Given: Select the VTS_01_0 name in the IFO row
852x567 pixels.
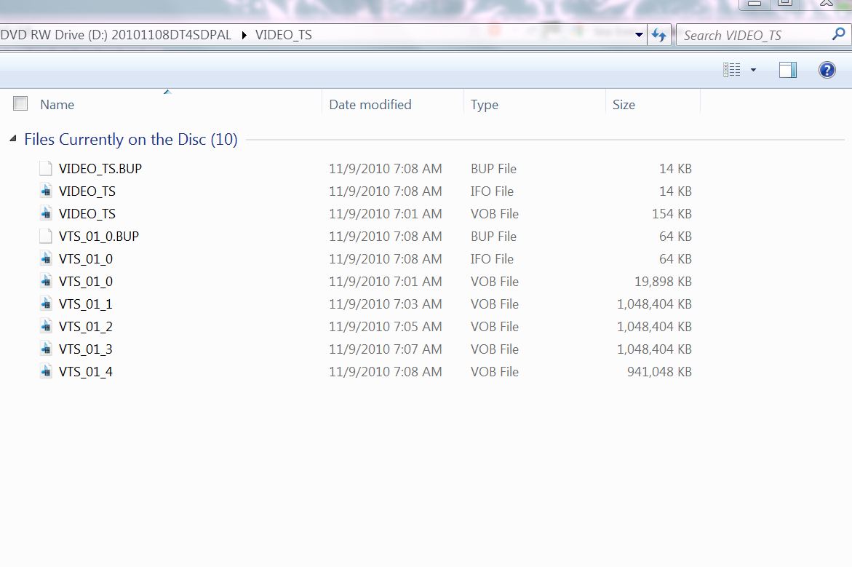Looking at the screenshot, I should tap(85, 259).
